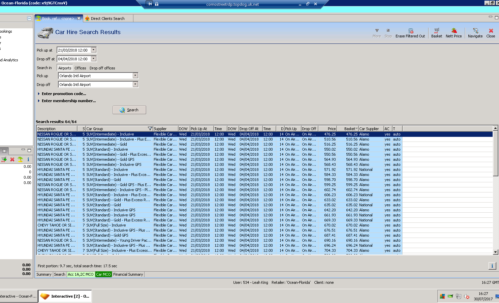Screen dimensions: 499x303
Task: Open the Financial Summary bottom tab
Action: tap(128, 274)
